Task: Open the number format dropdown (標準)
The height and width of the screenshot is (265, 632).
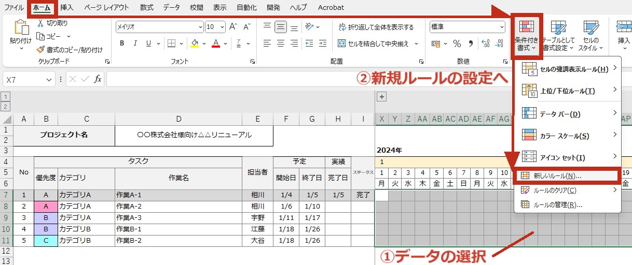Action: pos(501,27)
